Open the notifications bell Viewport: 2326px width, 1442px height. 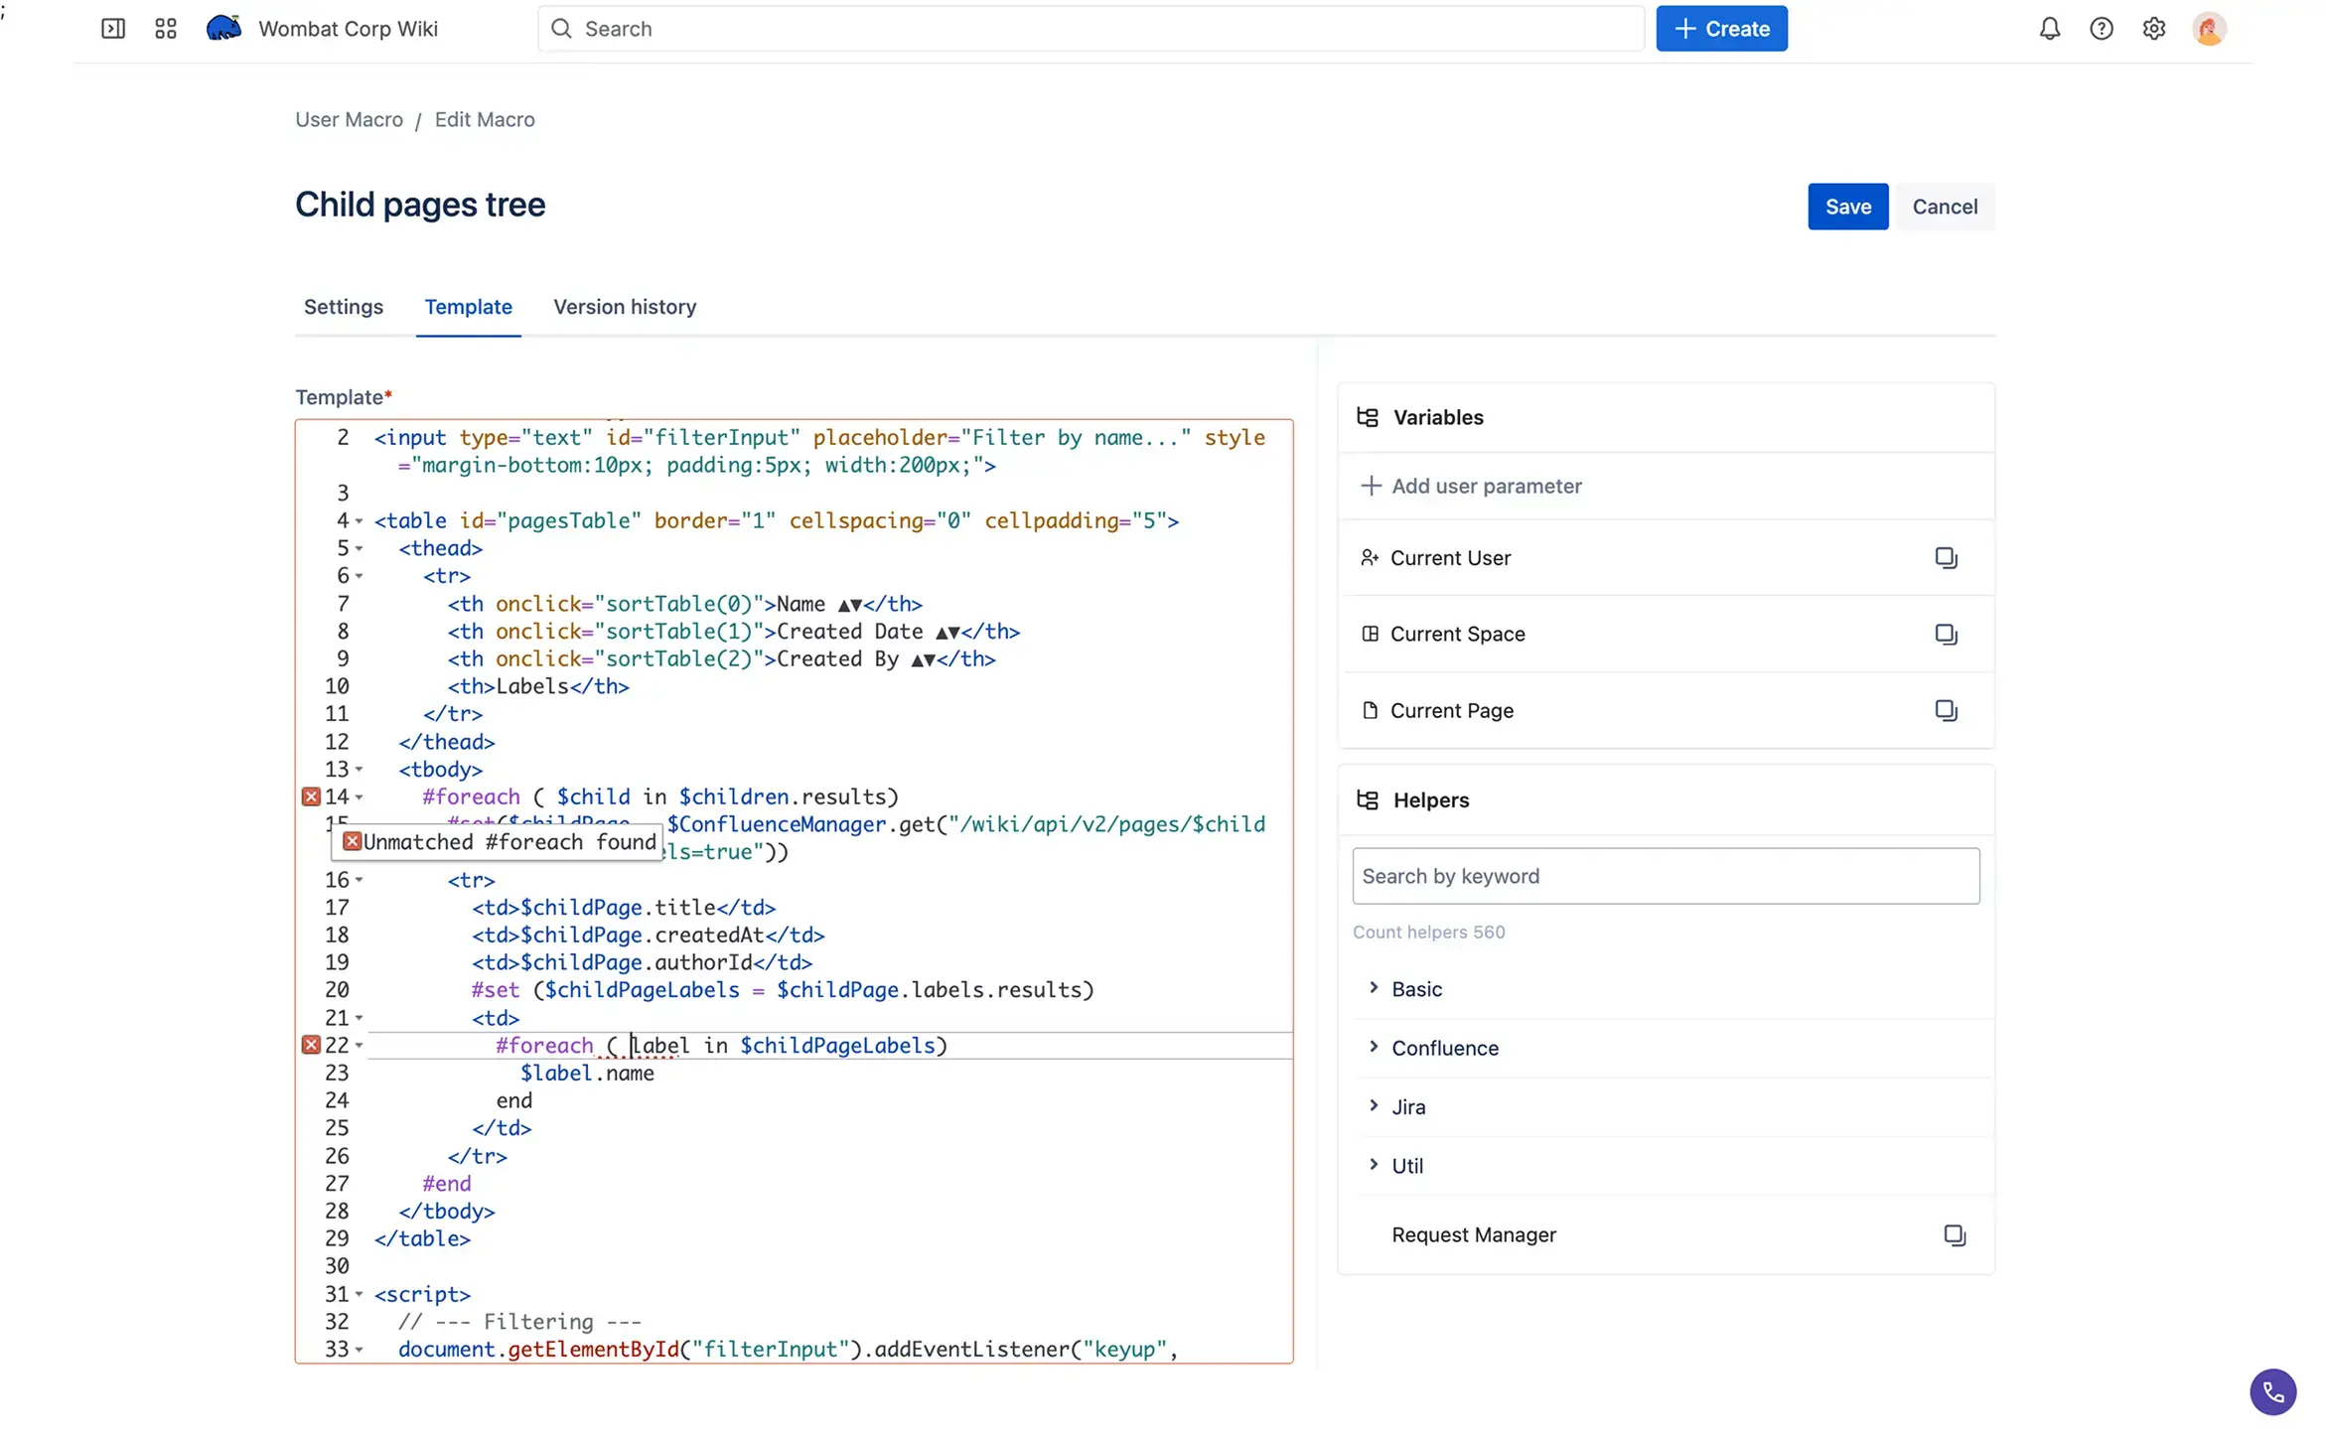tap(2049, 29)
